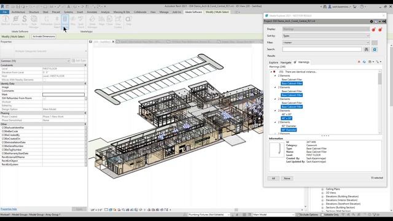The height and width of the screenshot is (221, 393).
Task: Start the ReNumber tool
Action: click(47, 20)
